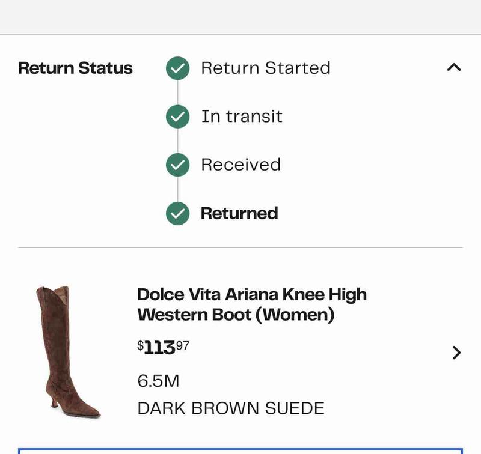Click the Received green checkmark icon
481x454 pixels.
click(177, 165)
